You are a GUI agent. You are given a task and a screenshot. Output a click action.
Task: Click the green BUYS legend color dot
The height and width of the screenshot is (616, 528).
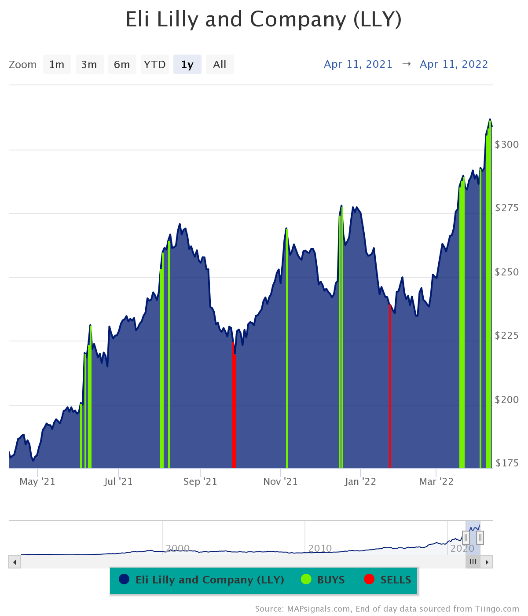pos(306,579)
